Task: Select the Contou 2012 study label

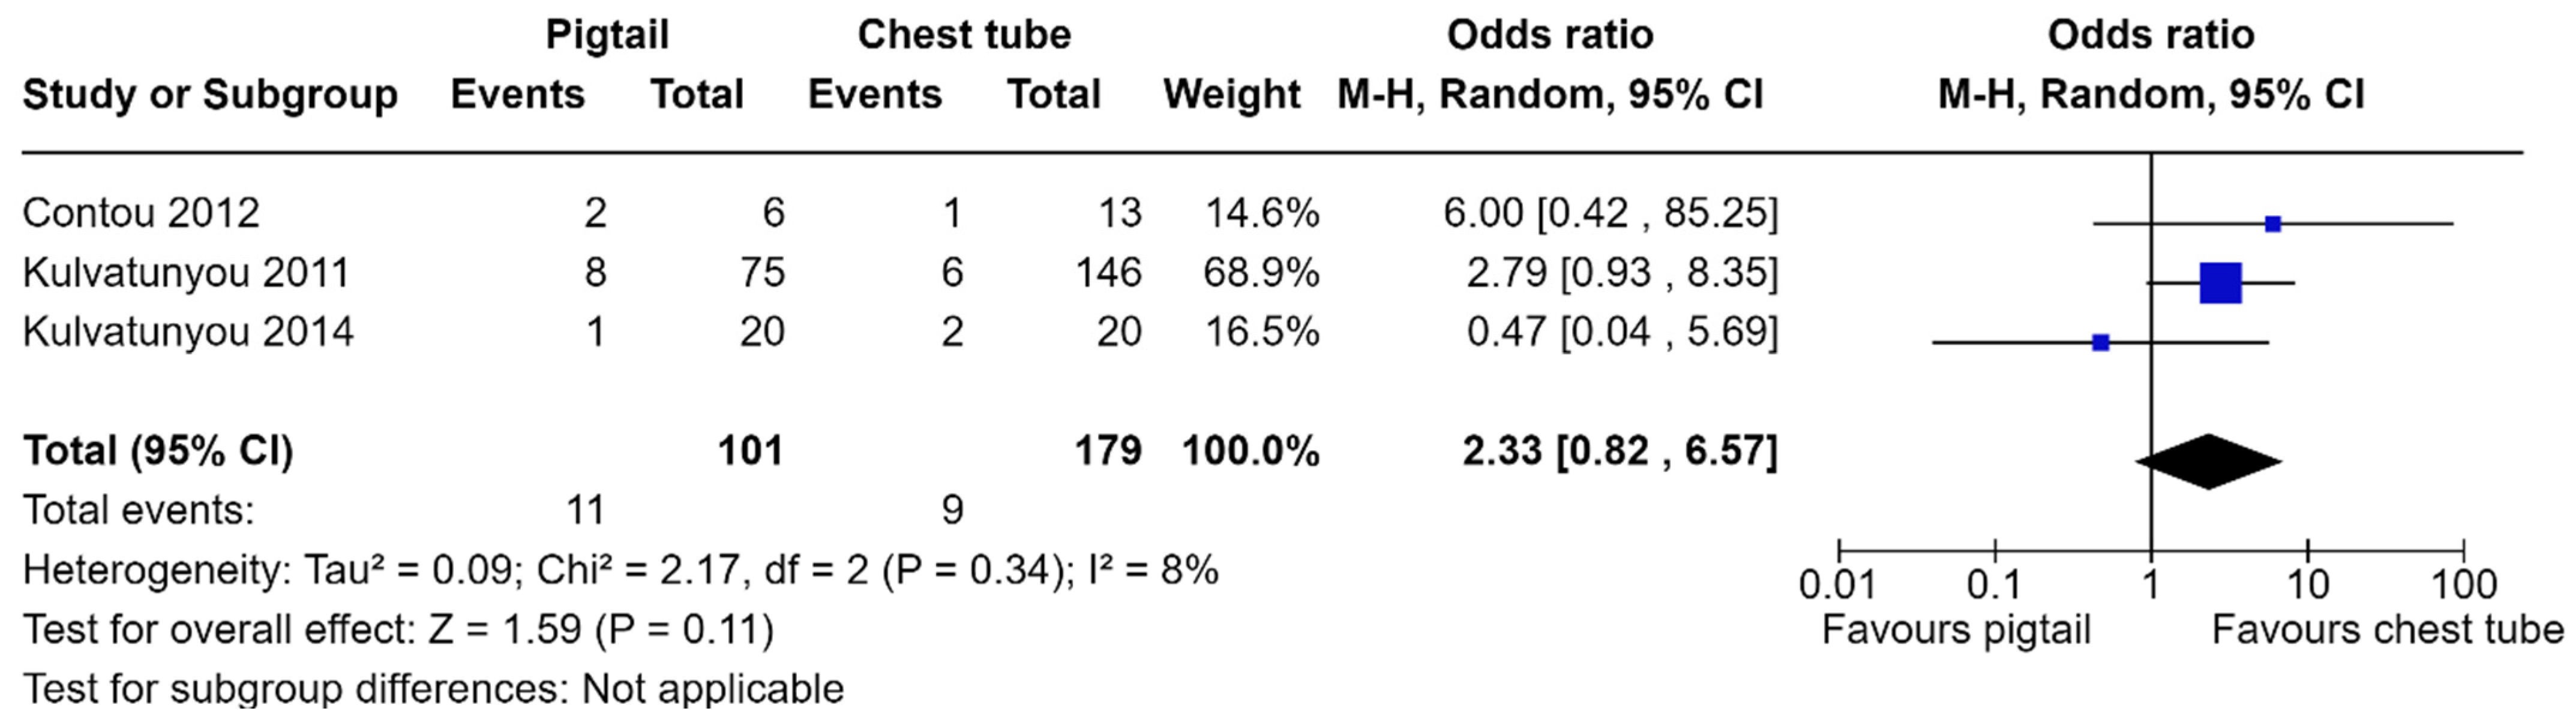Action: 141,213
